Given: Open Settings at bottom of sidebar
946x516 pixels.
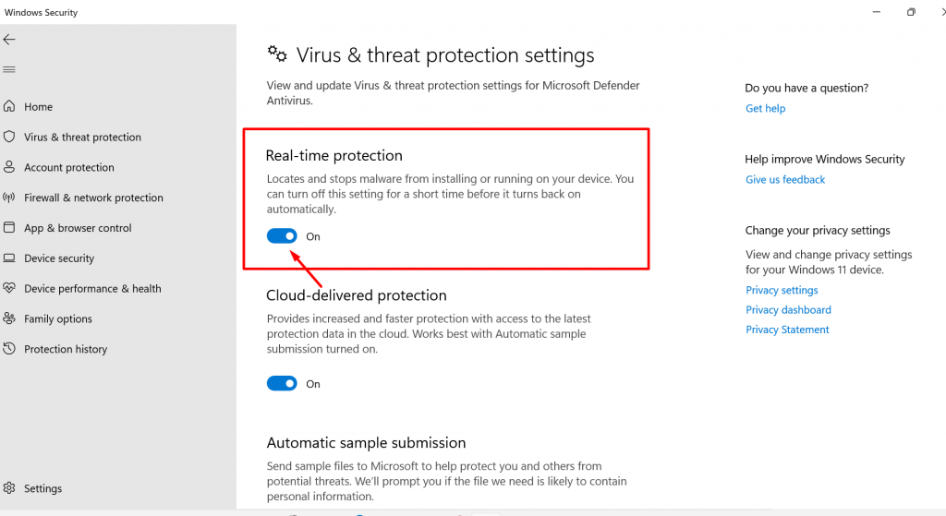Looking at the screenshot, I should pyautogui.click(x=42, y=488).
